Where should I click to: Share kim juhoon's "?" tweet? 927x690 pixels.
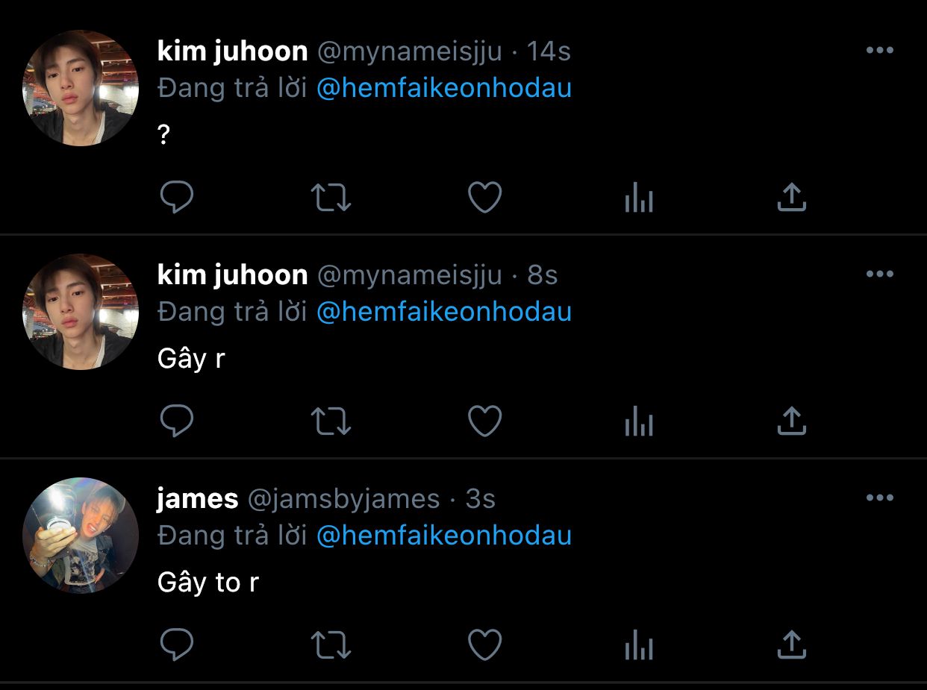pyautogui.click(x=792, y=198)
